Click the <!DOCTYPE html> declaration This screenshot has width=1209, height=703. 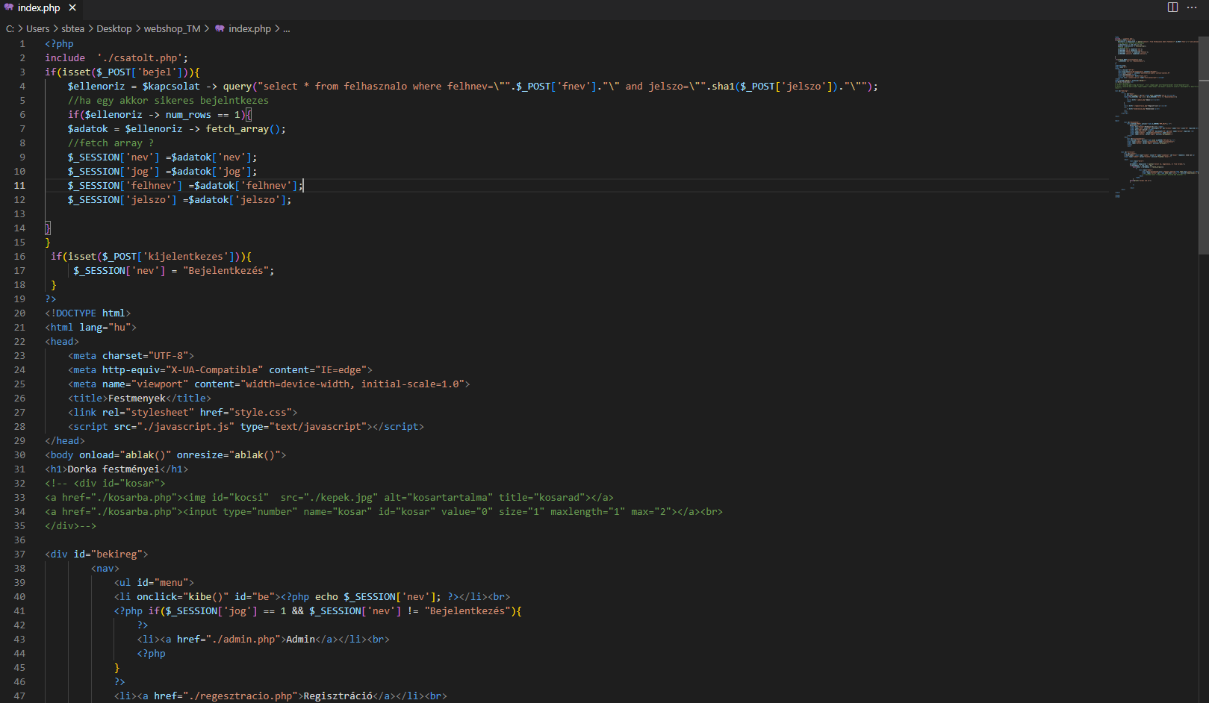[87, 313]
